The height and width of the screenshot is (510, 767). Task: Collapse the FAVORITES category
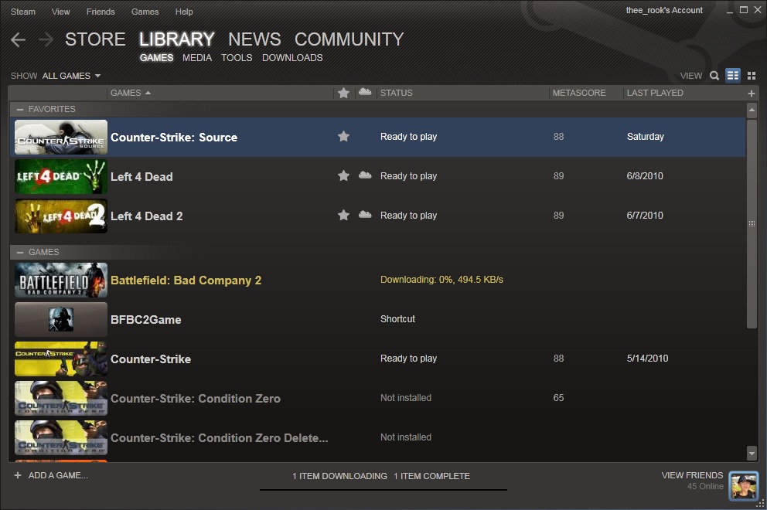click(x=20, y=110)
